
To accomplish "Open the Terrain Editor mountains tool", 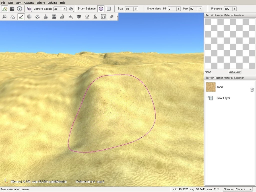I will click(13, 17).
